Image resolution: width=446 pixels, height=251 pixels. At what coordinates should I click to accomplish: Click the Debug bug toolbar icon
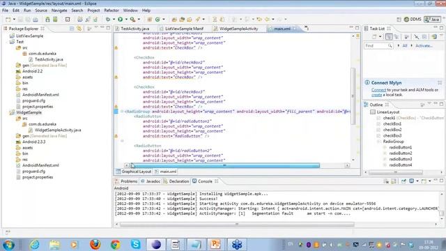pyautogui.click(x=108, y=20)
